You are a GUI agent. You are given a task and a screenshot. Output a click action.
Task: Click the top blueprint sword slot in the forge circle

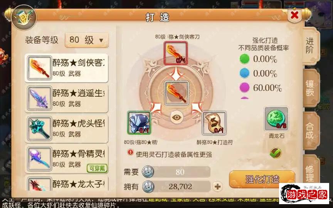176,53
